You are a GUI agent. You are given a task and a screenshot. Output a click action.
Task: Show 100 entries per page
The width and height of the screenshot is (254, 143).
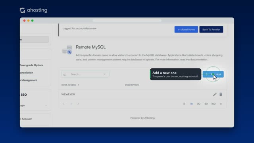tap(214, 104)
